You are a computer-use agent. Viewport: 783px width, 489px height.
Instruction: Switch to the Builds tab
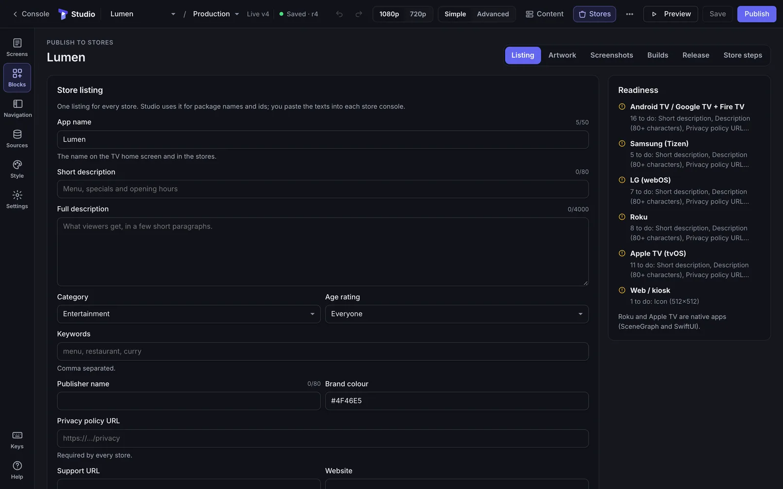click(x=658, y=55)
